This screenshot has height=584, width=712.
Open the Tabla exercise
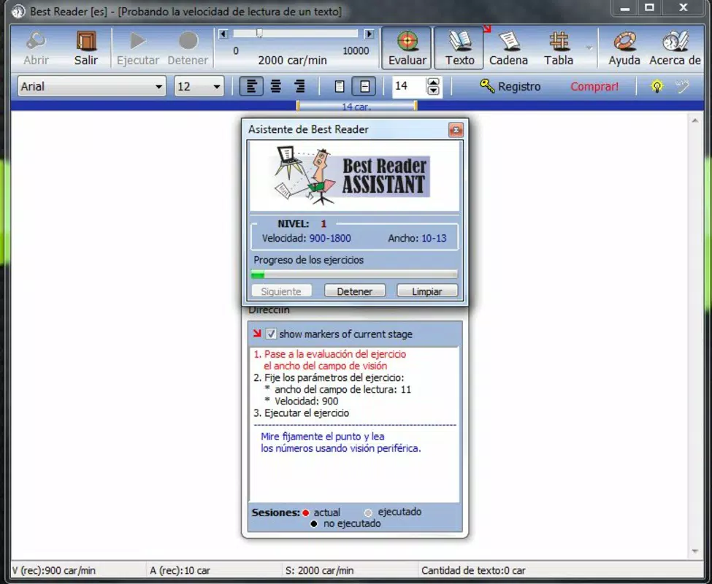[559, 47]
